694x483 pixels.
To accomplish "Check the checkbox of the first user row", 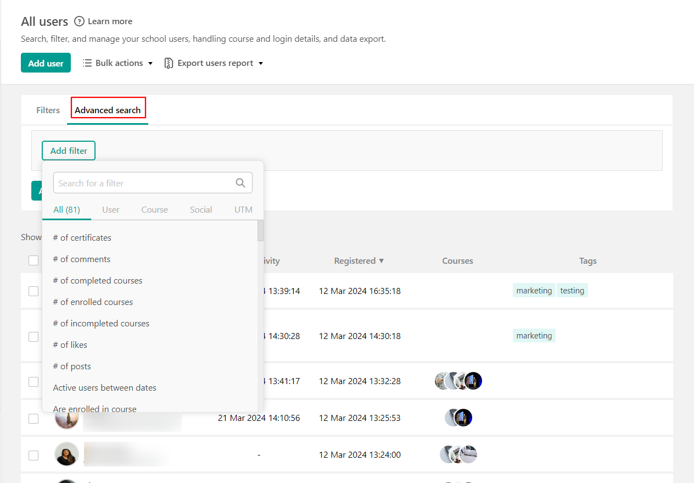I will 33,291.
